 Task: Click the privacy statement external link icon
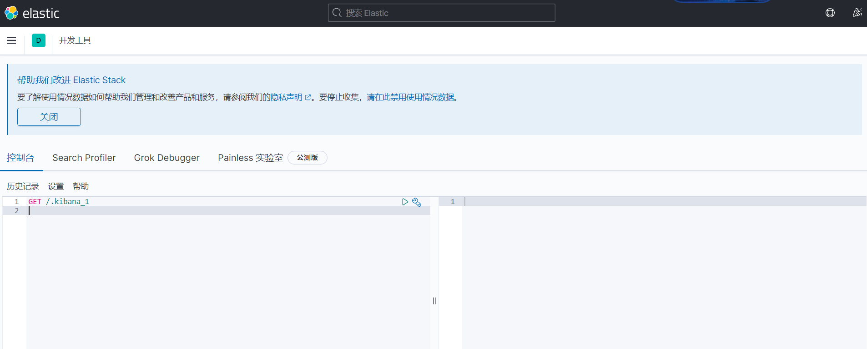308,97
